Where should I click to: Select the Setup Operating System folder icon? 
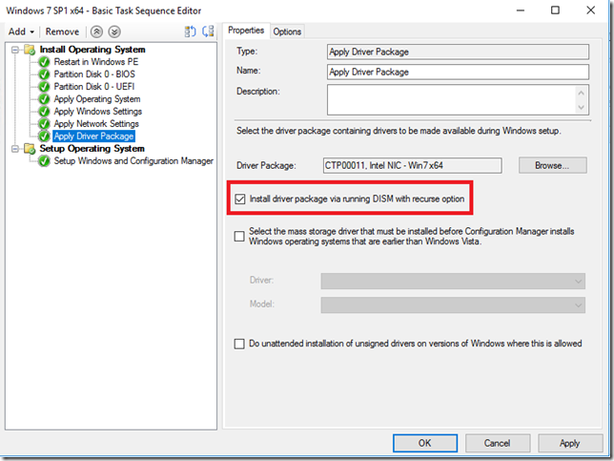(30, 149)
